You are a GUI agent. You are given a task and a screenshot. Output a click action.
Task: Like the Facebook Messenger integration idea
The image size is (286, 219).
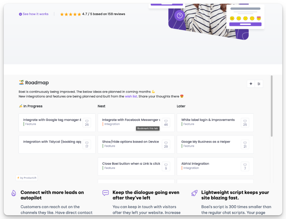click(166, 123)
